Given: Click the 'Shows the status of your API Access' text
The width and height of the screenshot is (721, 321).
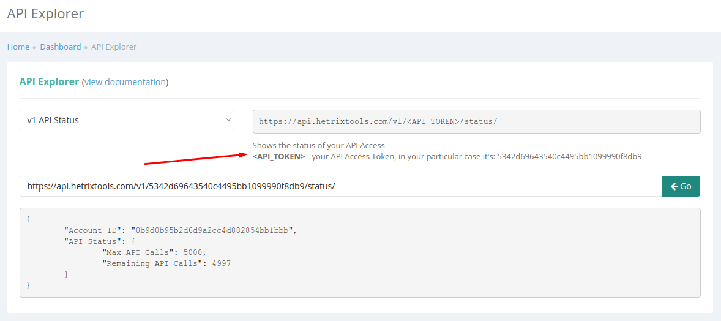Looking at the screenshot, I should 318,146.
